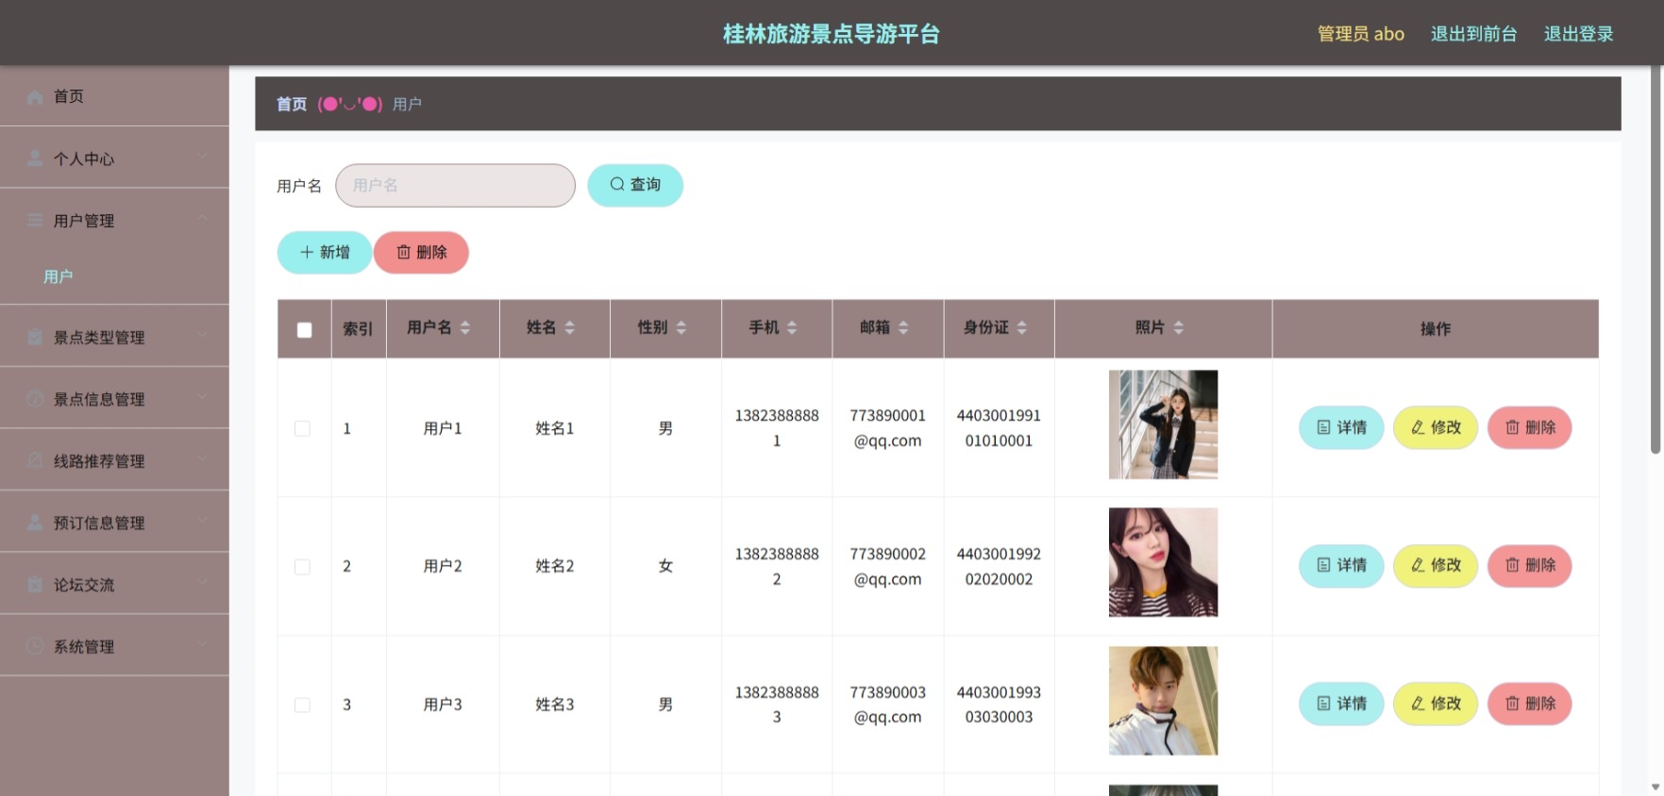Click the photo thumbnail of 用户3
The height and width of the screenshot is (796, 1664).
pos(1163,701)
